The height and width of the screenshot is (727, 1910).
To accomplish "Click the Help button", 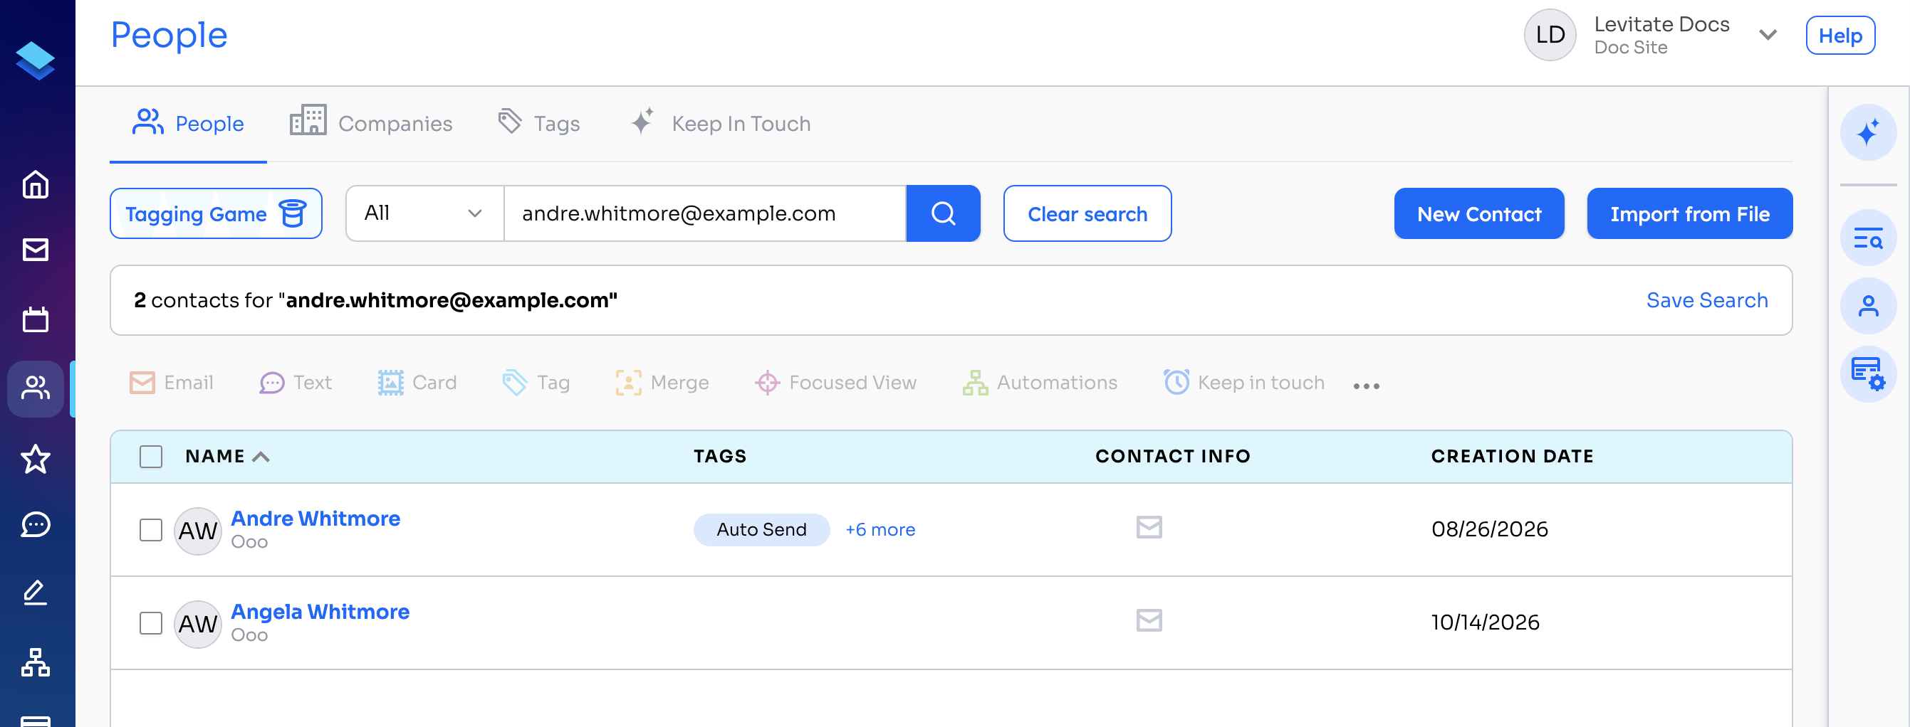I will pyautogui.click(x=1839, y=36).
